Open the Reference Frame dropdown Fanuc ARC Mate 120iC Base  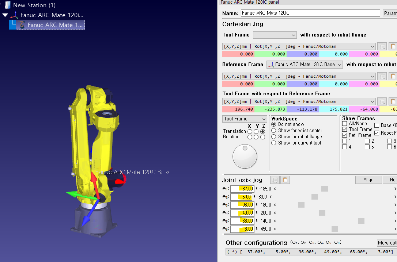pyautogui.click(x=305, y=65)
